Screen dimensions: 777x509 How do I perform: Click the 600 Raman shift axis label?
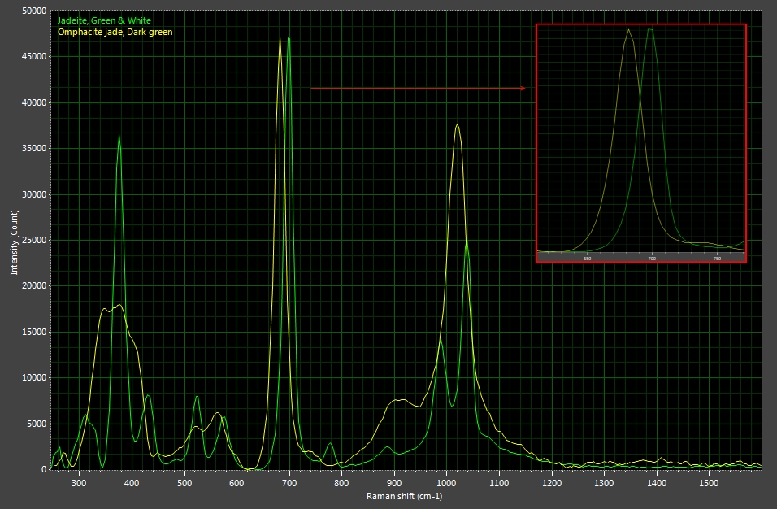(237, 483)
